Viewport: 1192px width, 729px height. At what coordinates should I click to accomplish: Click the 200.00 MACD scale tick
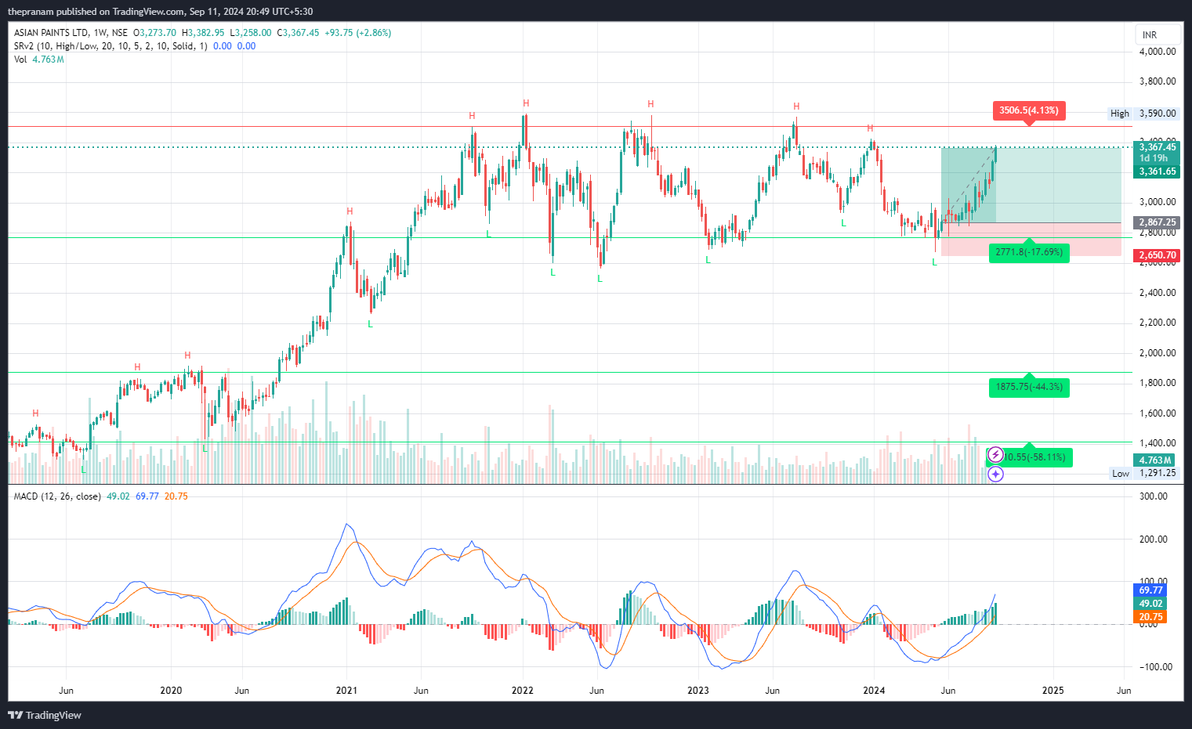pos(1154,540)
